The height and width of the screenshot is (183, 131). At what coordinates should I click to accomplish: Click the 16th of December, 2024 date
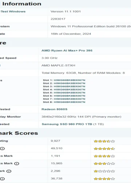pos(71,34)
